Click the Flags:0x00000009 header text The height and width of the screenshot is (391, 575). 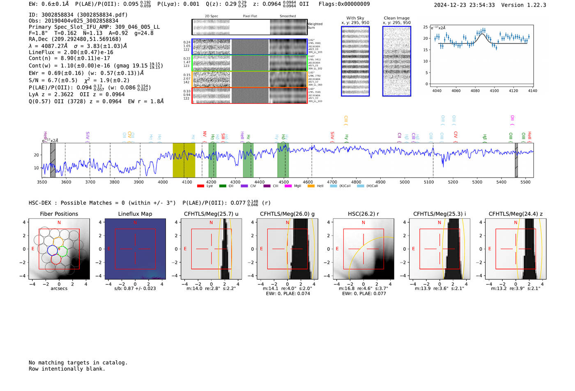(x=344, y=4)
